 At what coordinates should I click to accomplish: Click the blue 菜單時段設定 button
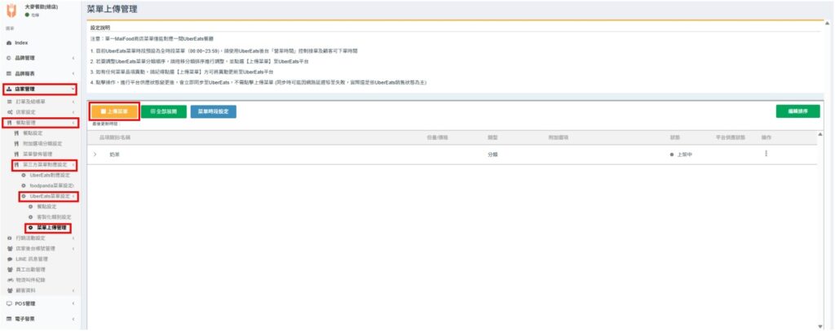pyautogui.click(x=214, y=111)
